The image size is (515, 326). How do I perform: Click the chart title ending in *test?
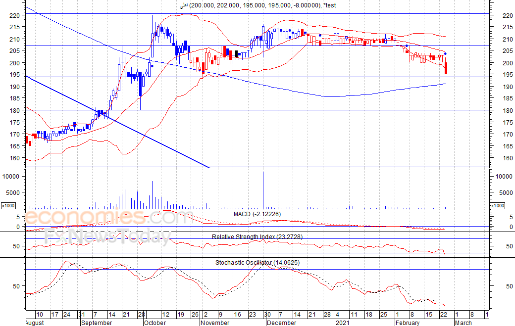pyautogui.click(x=257, y=5)
